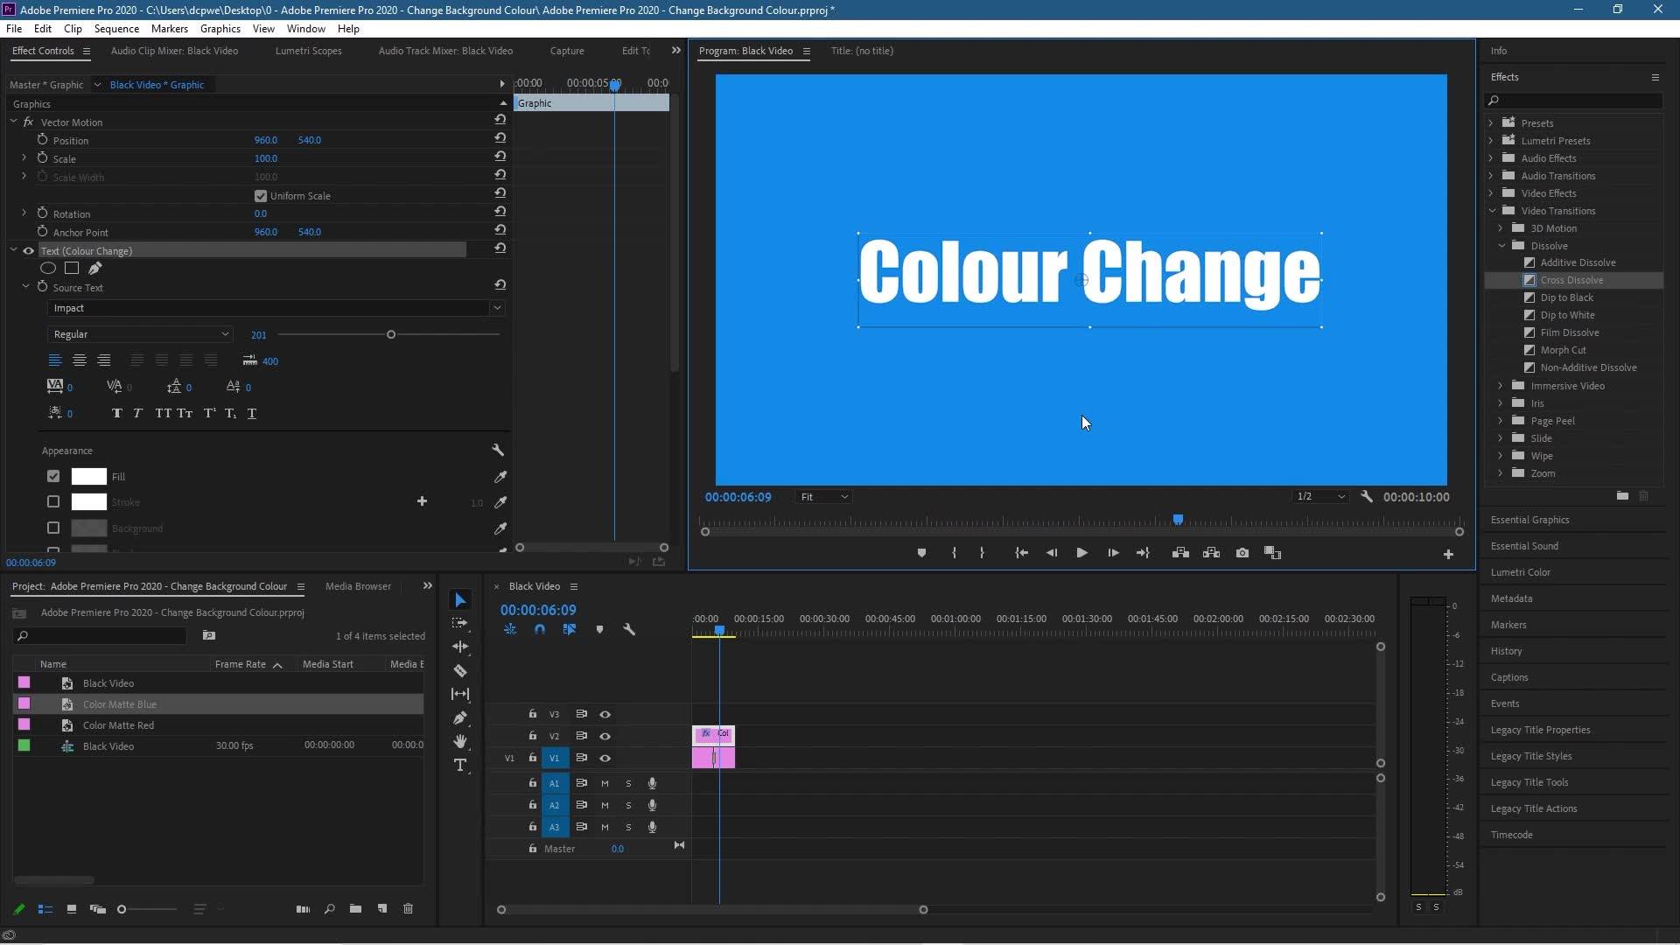Toggle the Uniform Scale checkbox
Screen dimensions: 1680x945
pyautogui.click(x=261, y=196)
